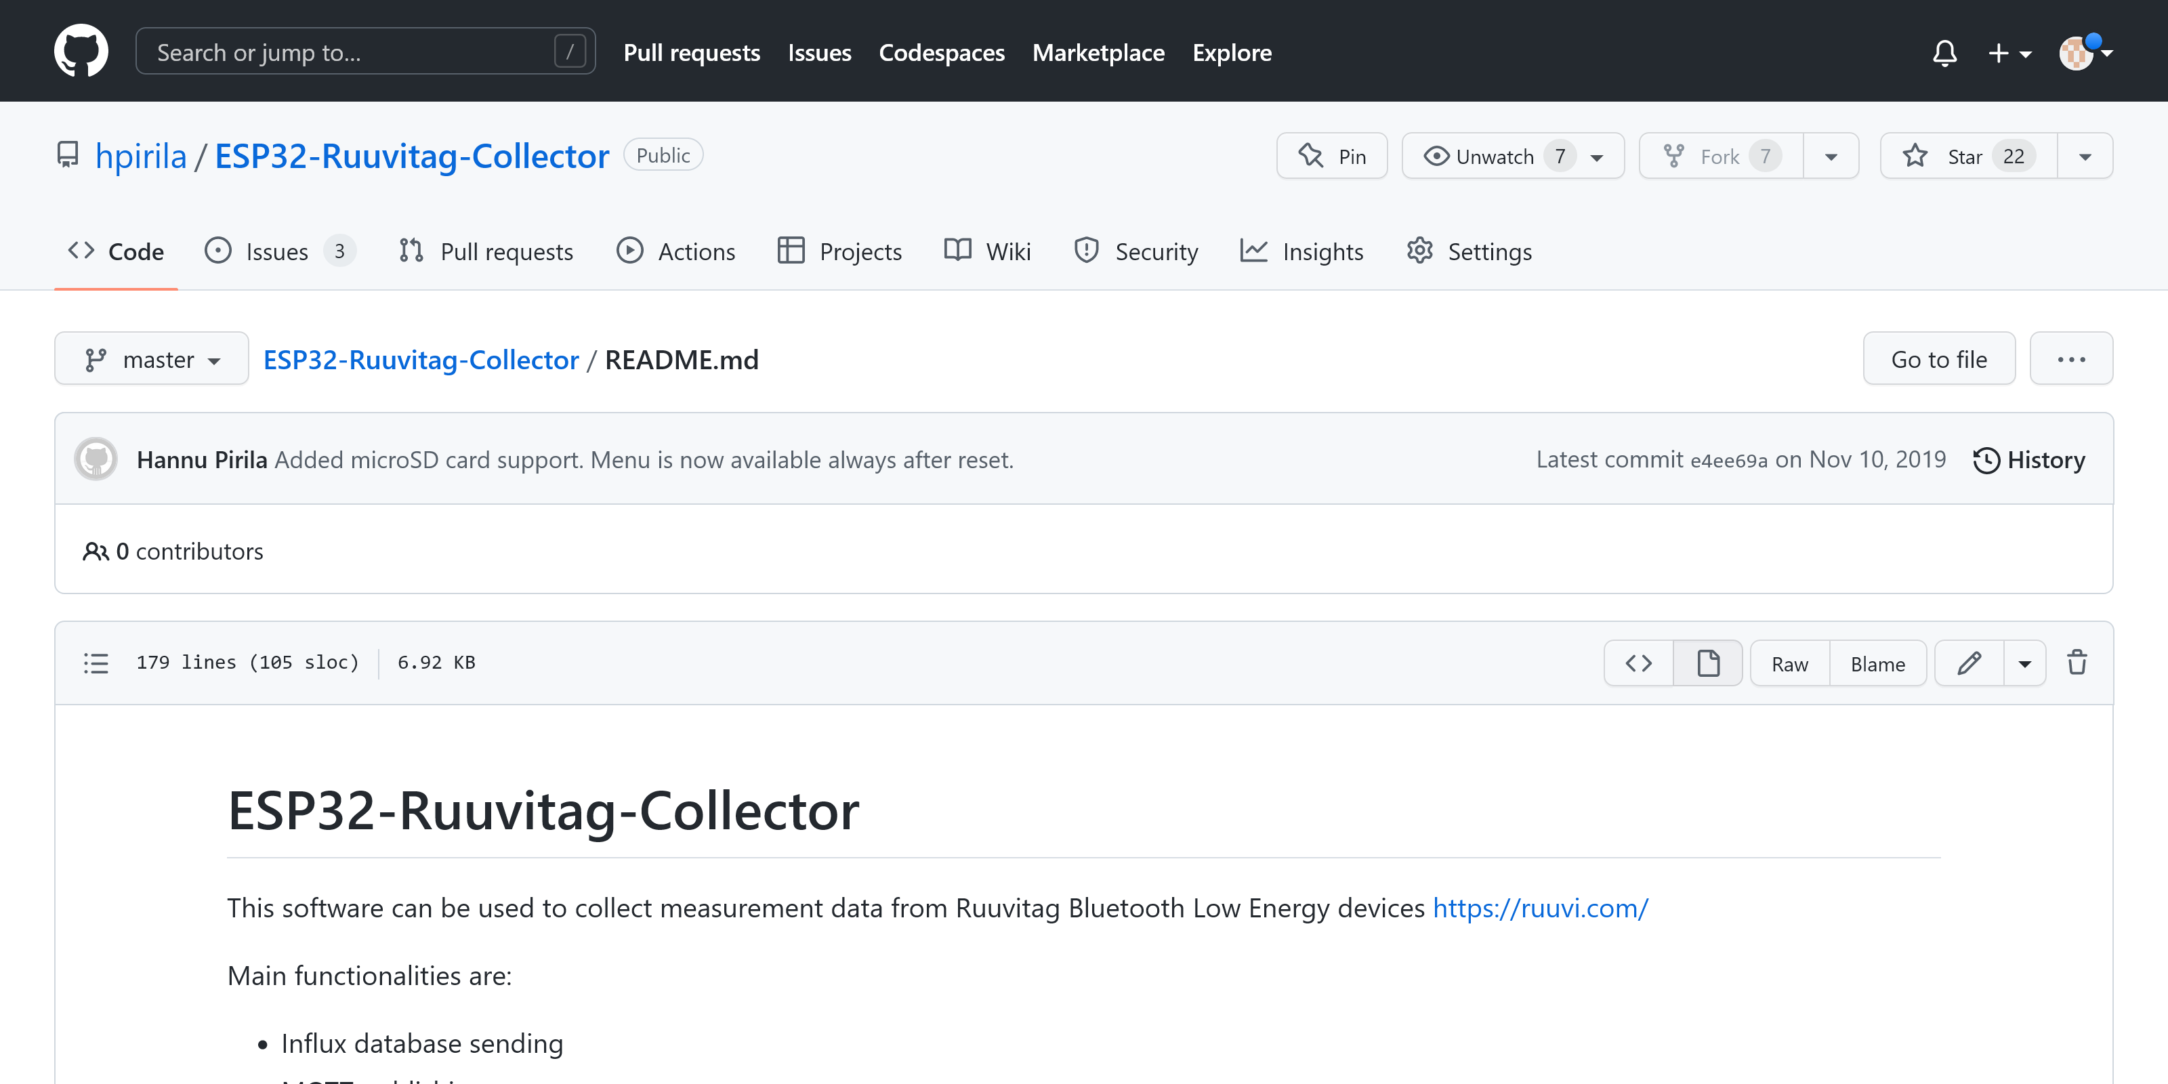Edit README.md with the pencil icon

tap(1969, 663)
